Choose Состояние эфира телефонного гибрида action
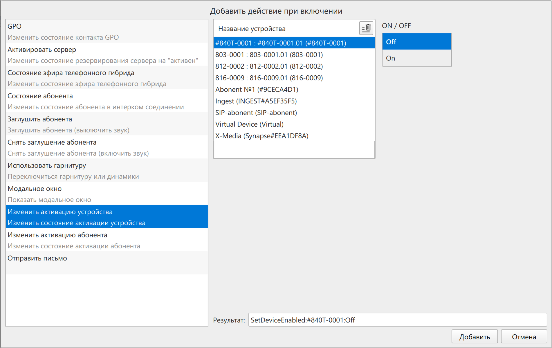The height and width of the screenshot is (348, 552). (107, 78)
